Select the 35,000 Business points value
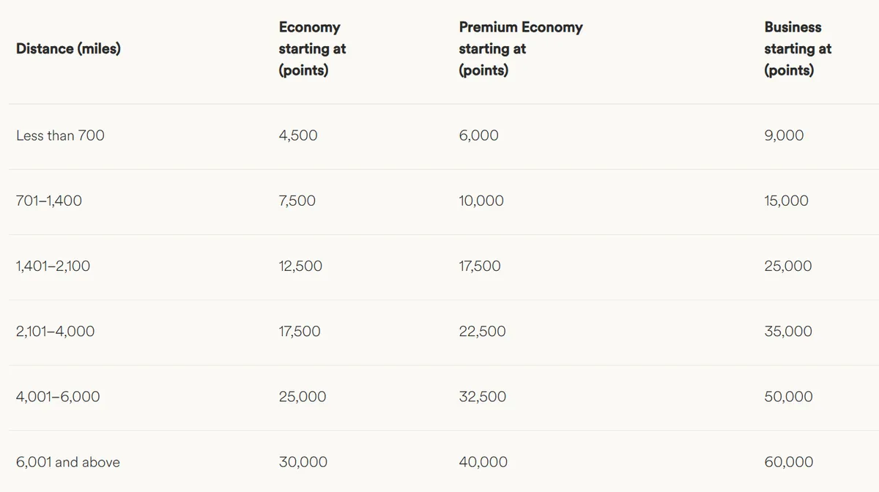The image size is (879, 492). (788, 331)
